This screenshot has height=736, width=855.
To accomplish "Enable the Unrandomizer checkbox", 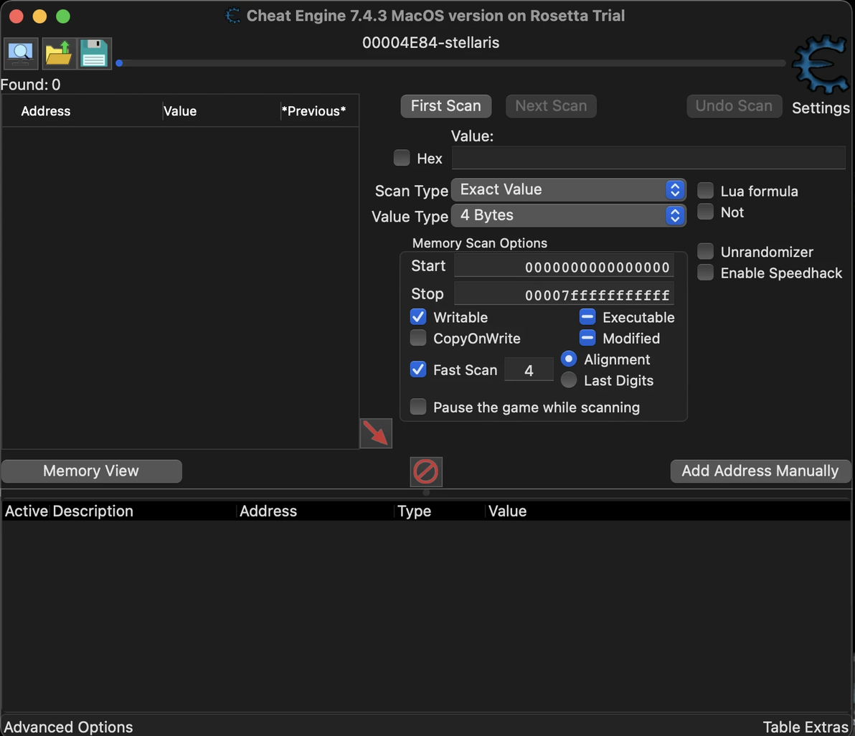I will [x=706, y=251].
